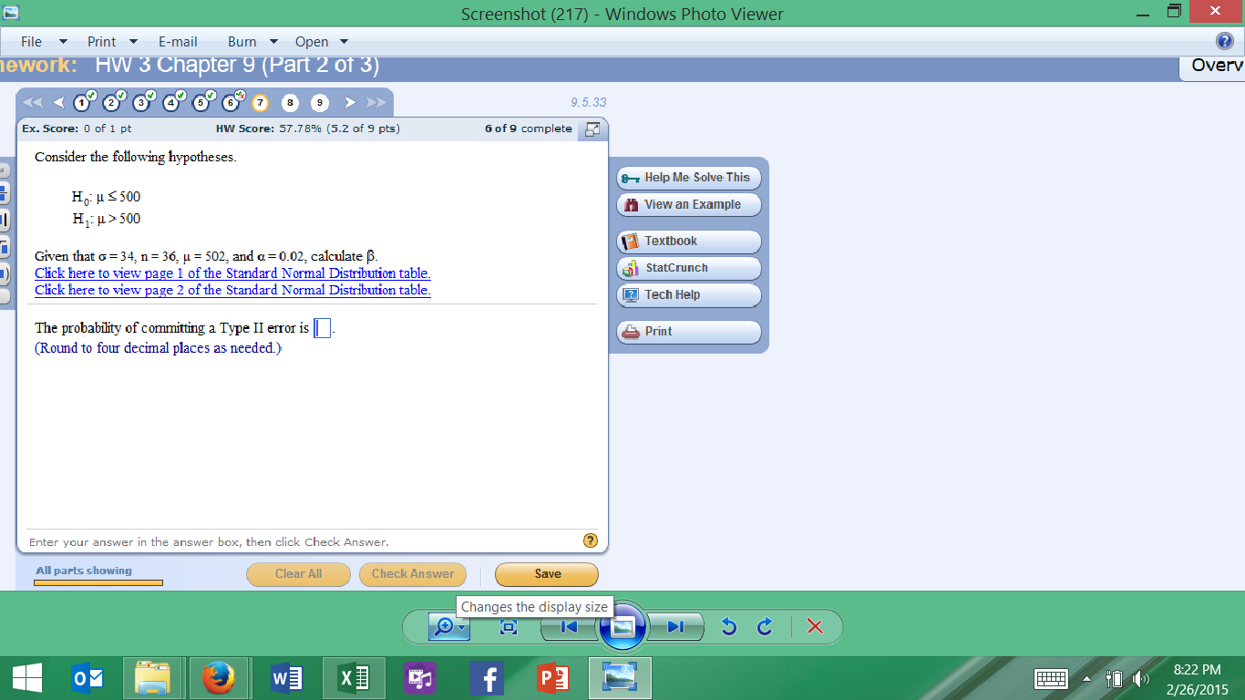Rotate the photo clockwise

pos(765,627)
